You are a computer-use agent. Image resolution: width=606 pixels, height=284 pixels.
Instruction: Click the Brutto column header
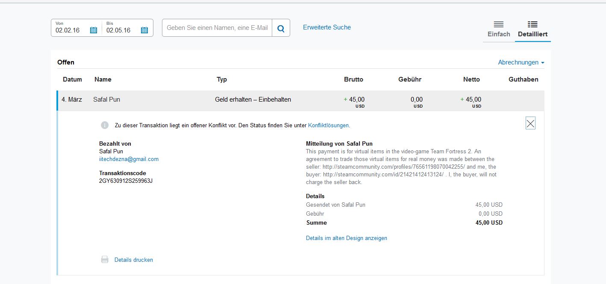coord(353,79)
